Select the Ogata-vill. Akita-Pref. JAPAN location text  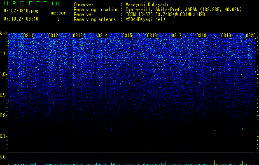tap(184, 9)
